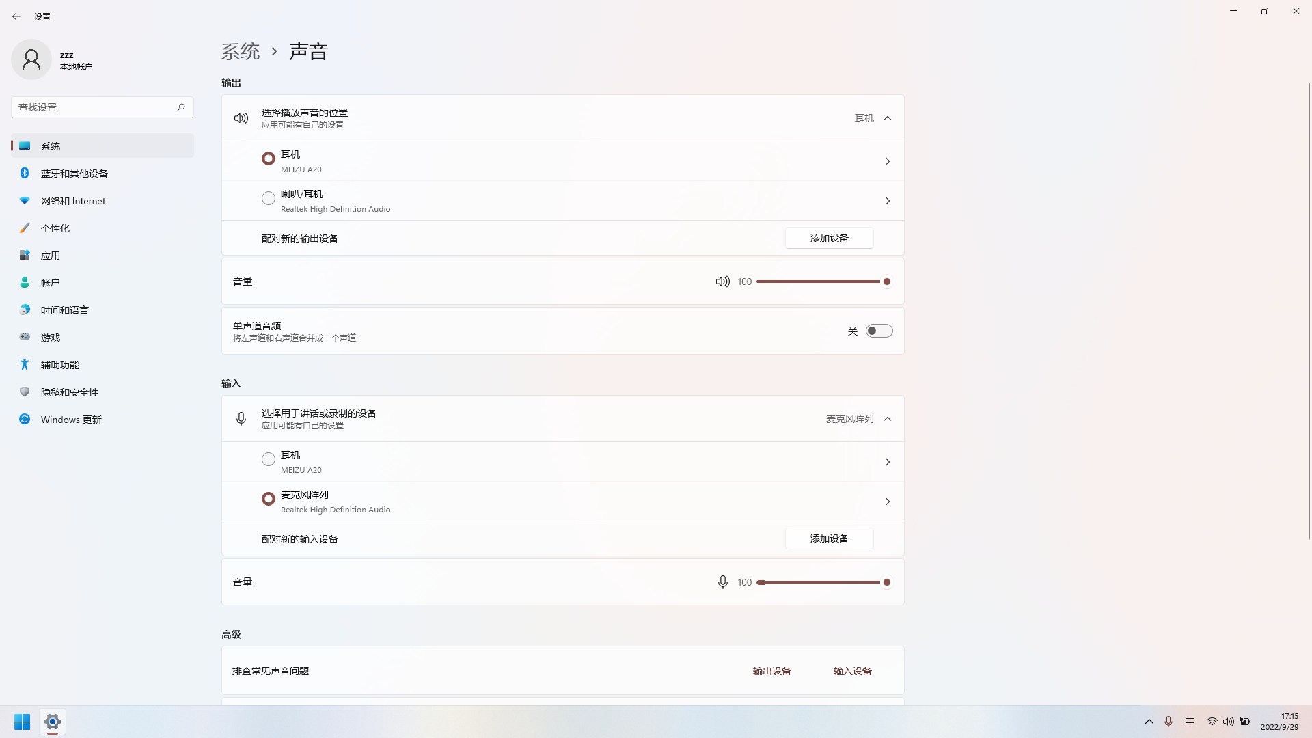Mute output using volume speaker icon

coord(722,282)
